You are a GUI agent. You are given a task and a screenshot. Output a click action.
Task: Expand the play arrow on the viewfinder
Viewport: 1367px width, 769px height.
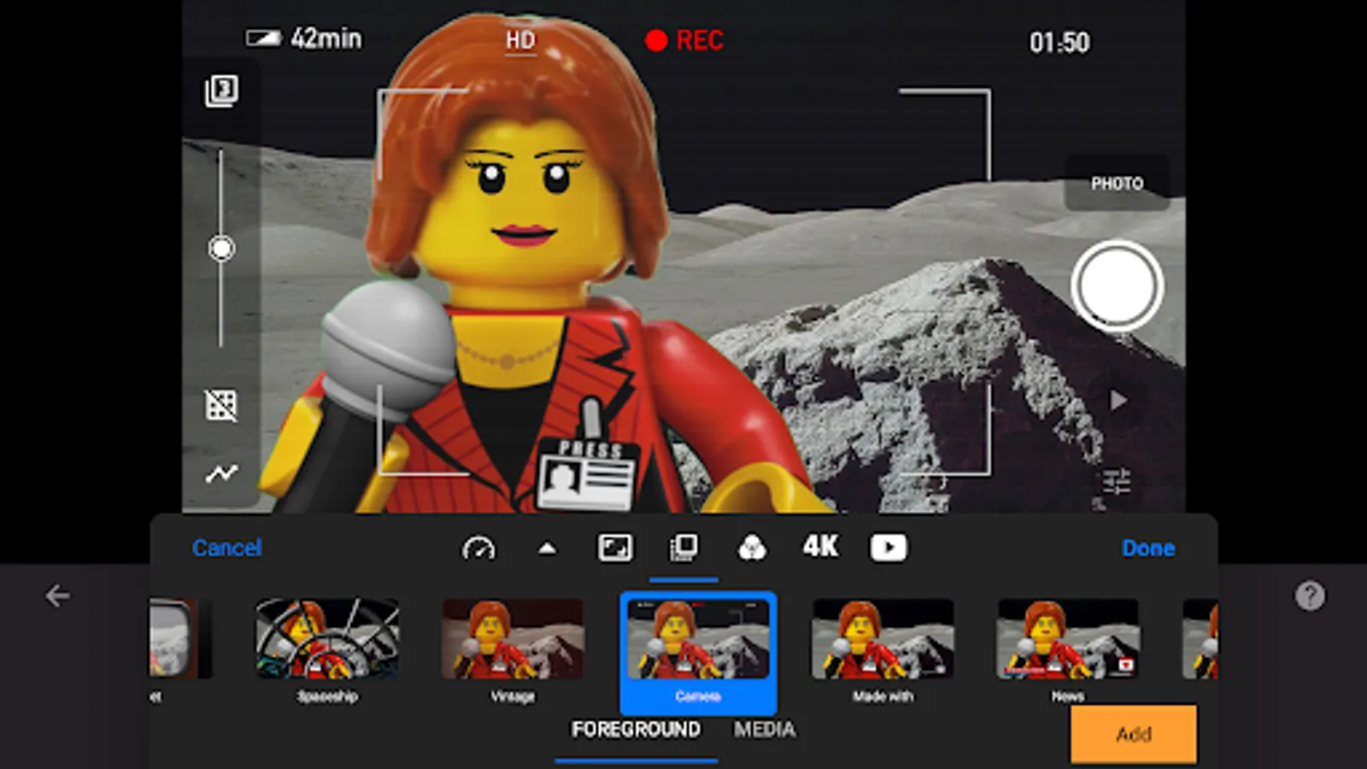point(1117,398)
